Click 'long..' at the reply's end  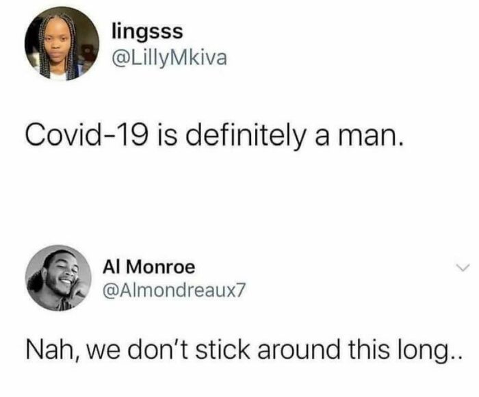(429, 351)
